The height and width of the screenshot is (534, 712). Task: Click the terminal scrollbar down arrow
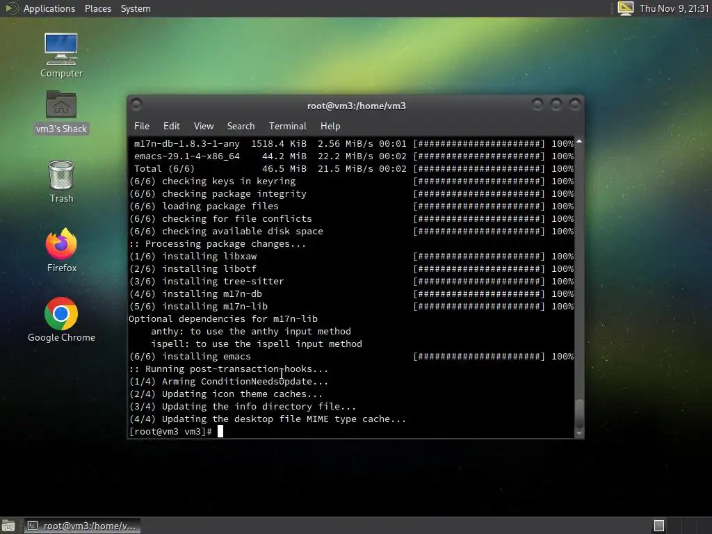579,434
